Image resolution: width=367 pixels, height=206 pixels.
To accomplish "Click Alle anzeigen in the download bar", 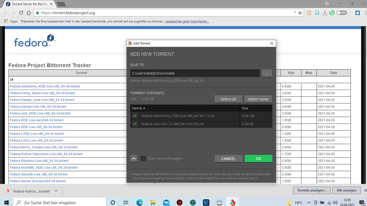I will pos(346,190).
